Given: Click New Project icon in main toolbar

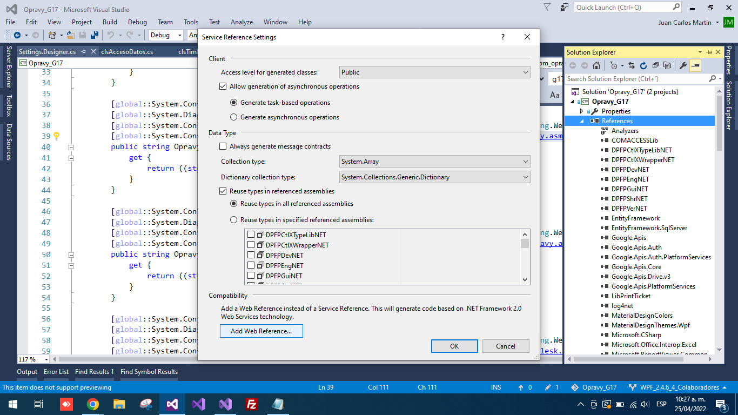Looking at the screenshot, I should coord(52,35).
